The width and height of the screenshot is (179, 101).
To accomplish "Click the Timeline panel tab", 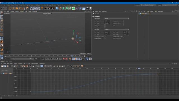I will (x=3, y=62).
